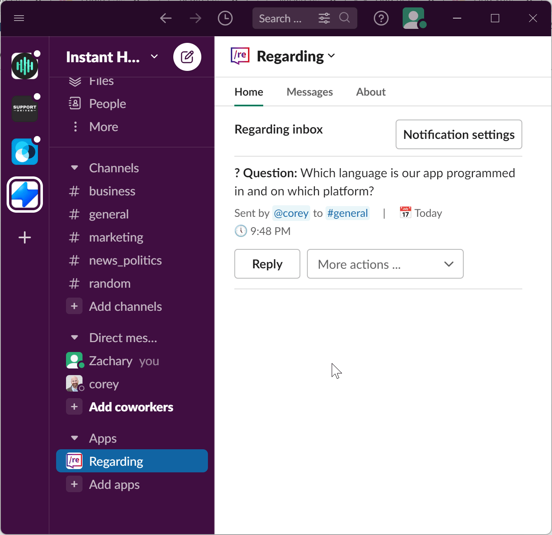Open user profile avatar in top bar
Screen dimensions: 552x535
click(x=414, y=18)
